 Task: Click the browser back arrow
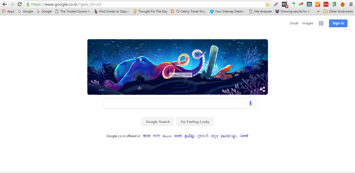[4, 4]
